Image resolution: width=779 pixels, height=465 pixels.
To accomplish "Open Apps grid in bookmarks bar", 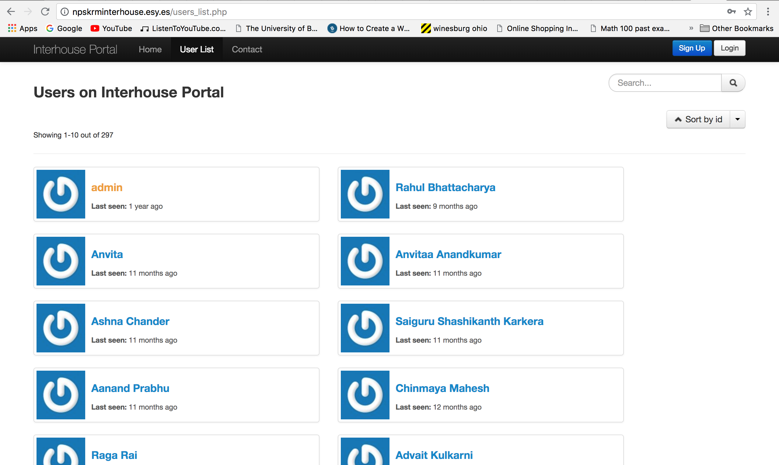I will pyautogui.click(x=23, y=29).
